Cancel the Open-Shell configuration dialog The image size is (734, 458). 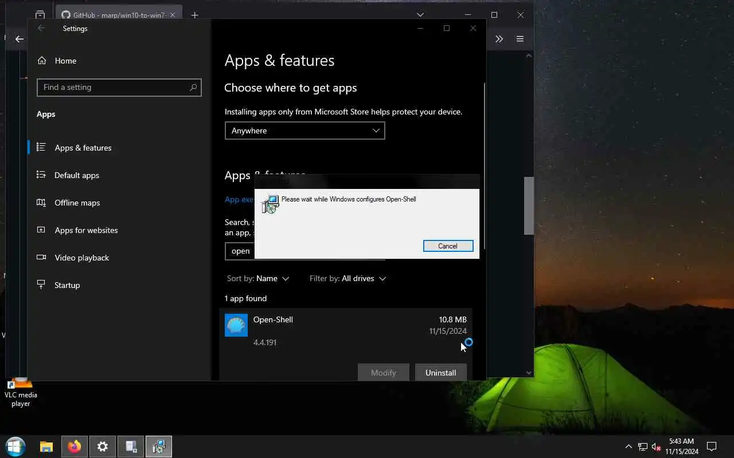[x=448, y=246]
